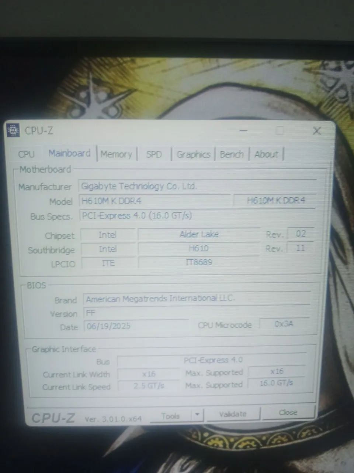Screen dimensions: 354x473
Task: Minimize the CPU-Z window
Action: coord(243,131)
